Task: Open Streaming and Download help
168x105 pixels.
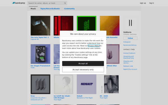Action: pyautogui.click(x=129, y=57)
